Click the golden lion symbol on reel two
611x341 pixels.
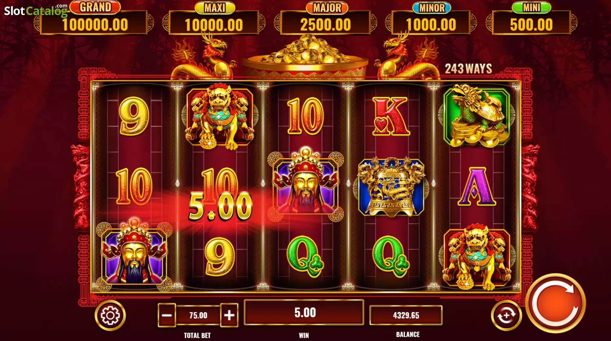pyautogui.click(x=219, y=116)
